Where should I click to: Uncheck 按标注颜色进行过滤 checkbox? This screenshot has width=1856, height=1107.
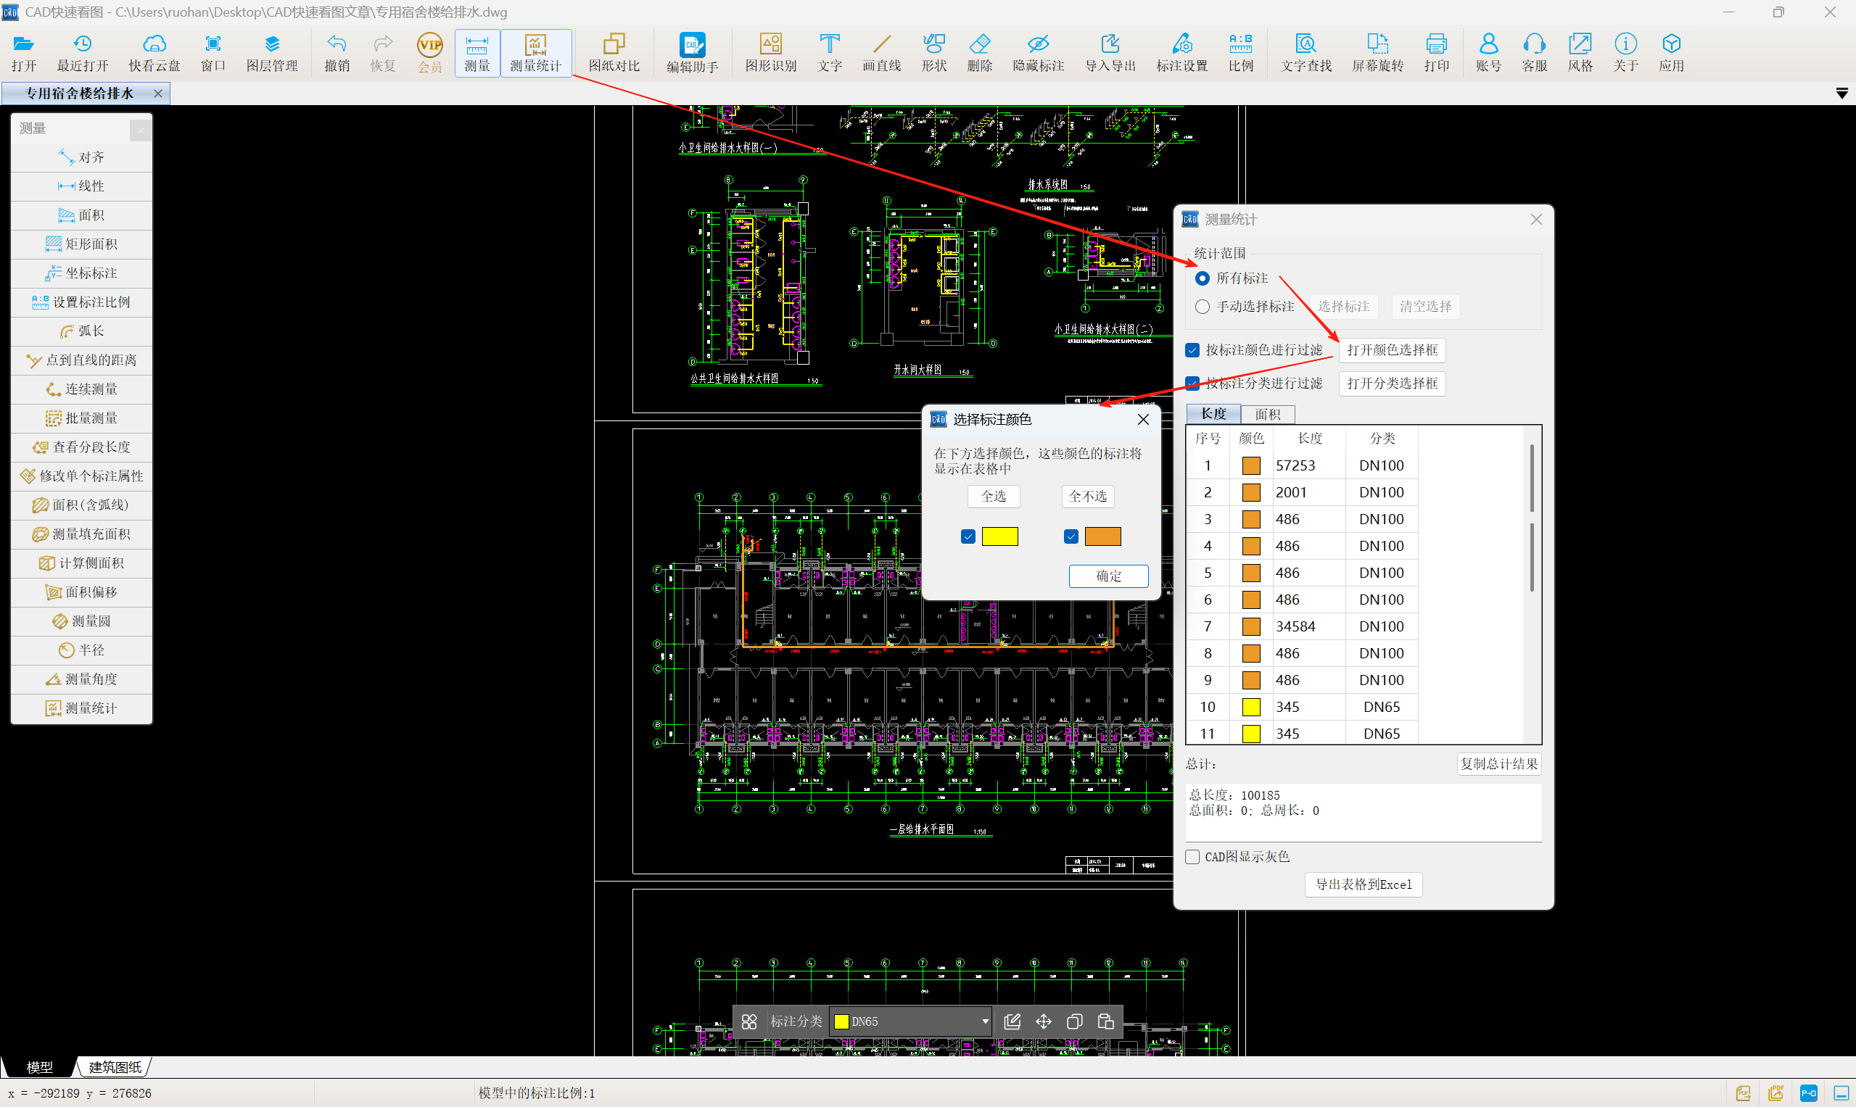coord(1192,350)
